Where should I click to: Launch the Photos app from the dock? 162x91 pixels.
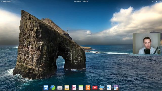click(102, 88)
